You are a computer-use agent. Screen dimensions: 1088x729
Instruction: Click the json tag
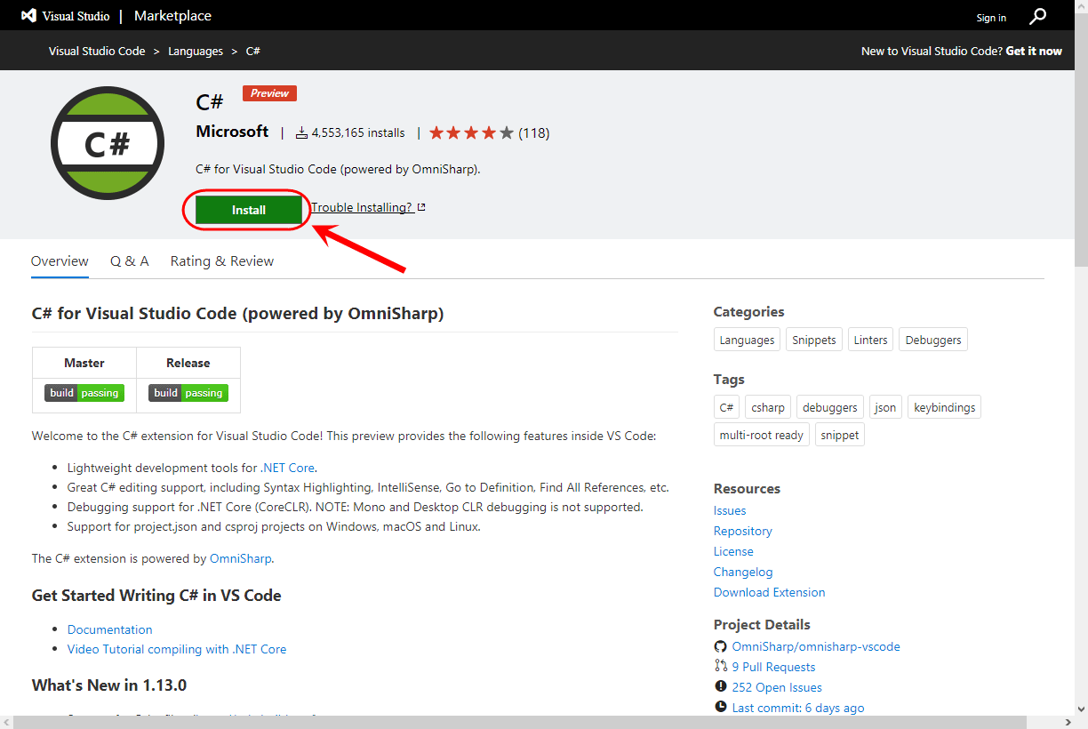(x=885, y=407)
